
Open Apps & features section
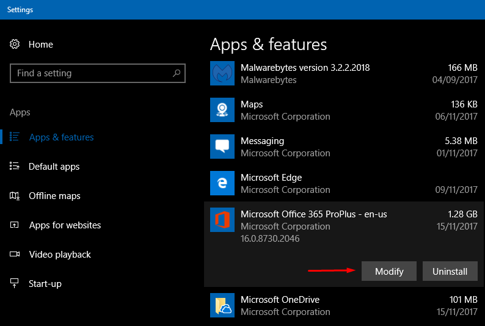coord(62,137)
